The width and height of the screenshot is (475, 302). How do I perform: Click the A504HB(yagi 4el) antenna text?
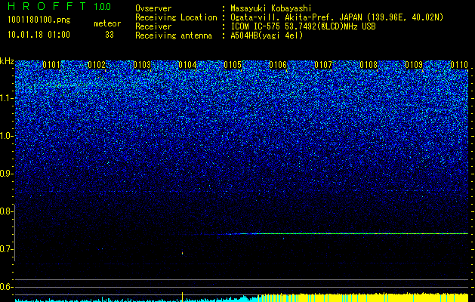click(267, 35)
